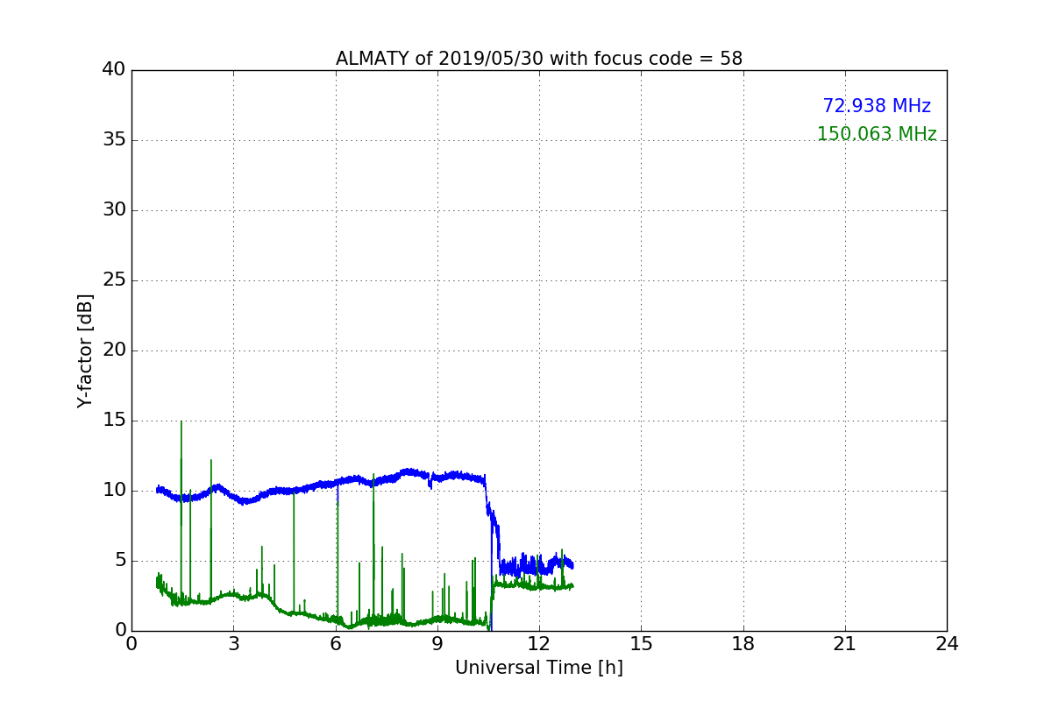This screenshot has height=701, width=1052.
Task: Click the y-axis tick label '5'
Action: tap(120, 561)
